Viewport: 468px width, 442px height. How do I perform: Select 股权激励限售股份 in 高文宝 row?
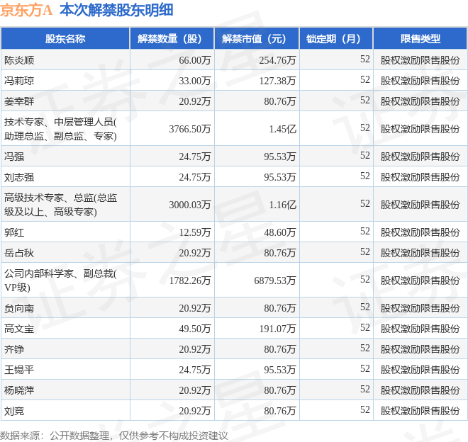pos(420,329)
